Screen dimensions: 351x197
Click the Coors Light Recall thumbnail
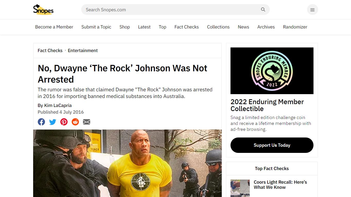click(240, 188)
